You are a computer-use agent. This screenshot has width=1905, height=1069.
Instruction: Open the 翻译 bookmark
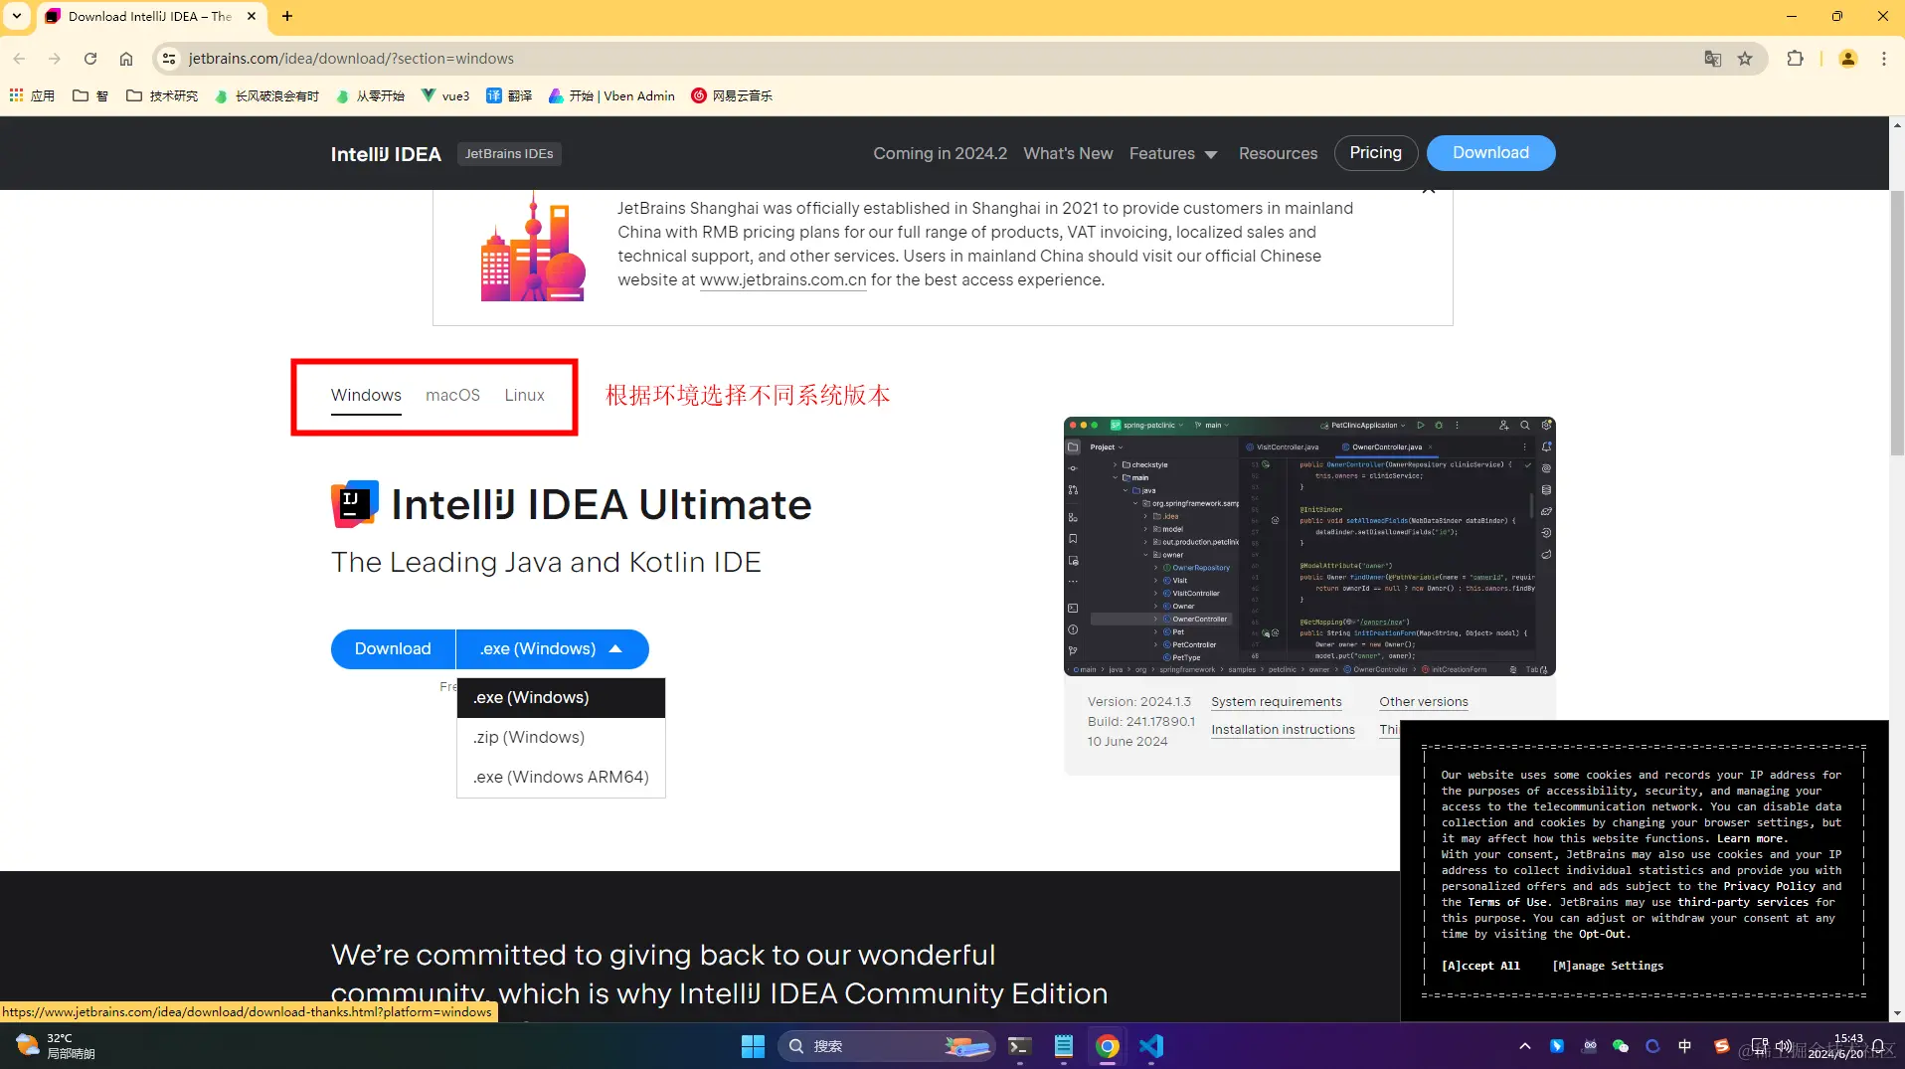(509, 95)
